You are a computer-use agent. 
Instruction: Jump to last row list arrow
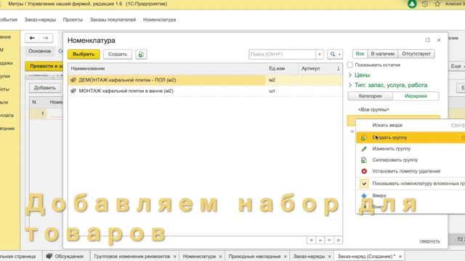339,240
